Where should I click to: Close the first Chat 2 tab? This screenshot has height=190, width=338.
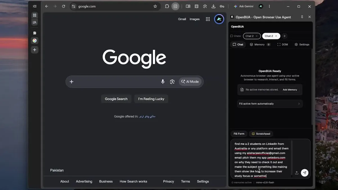(257, 36)
